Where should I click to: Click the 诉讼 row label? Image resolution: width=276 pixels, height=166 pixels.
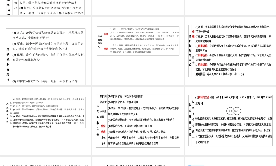(193, 60)
